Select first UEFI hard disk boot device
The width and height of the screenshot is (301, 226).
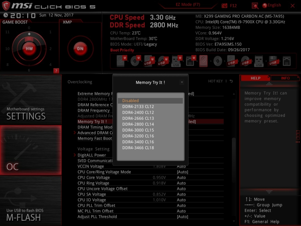coord(122,61)
